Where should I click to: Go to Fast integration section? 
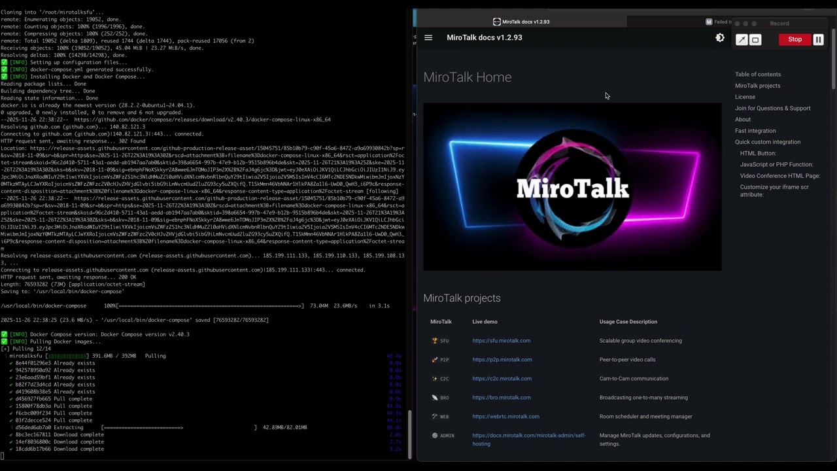click(x=755, y=131)
